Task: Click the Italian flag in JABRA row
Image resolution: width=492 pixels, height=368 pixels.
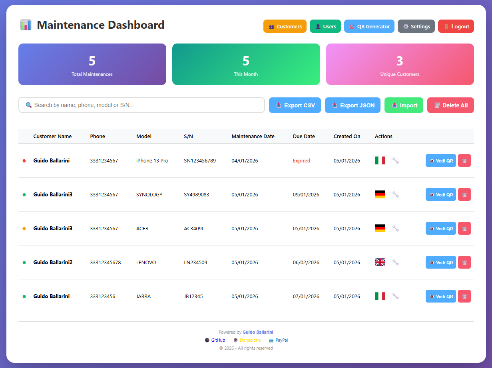Action: point(380,296)
